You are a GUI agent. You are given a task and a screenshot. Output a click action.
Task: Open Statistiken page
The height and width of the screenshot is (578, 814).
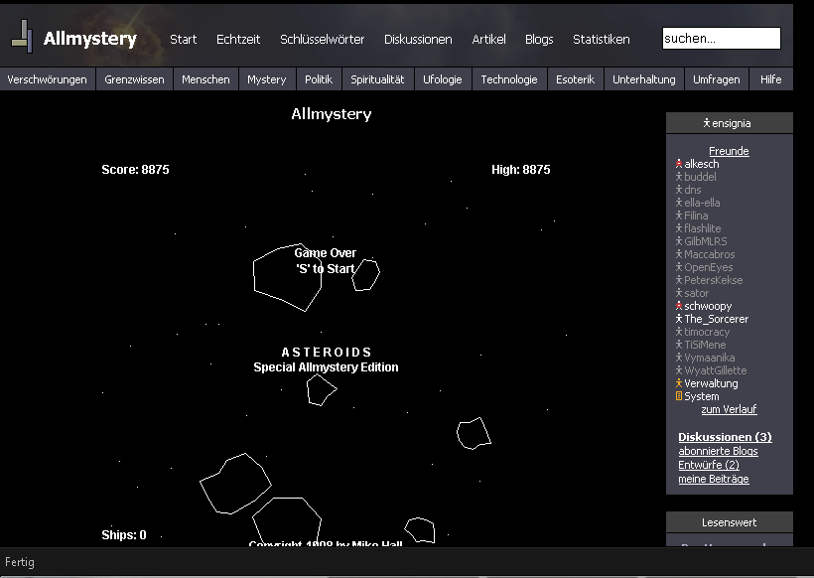pyautogui.click(x=602, y=39)
